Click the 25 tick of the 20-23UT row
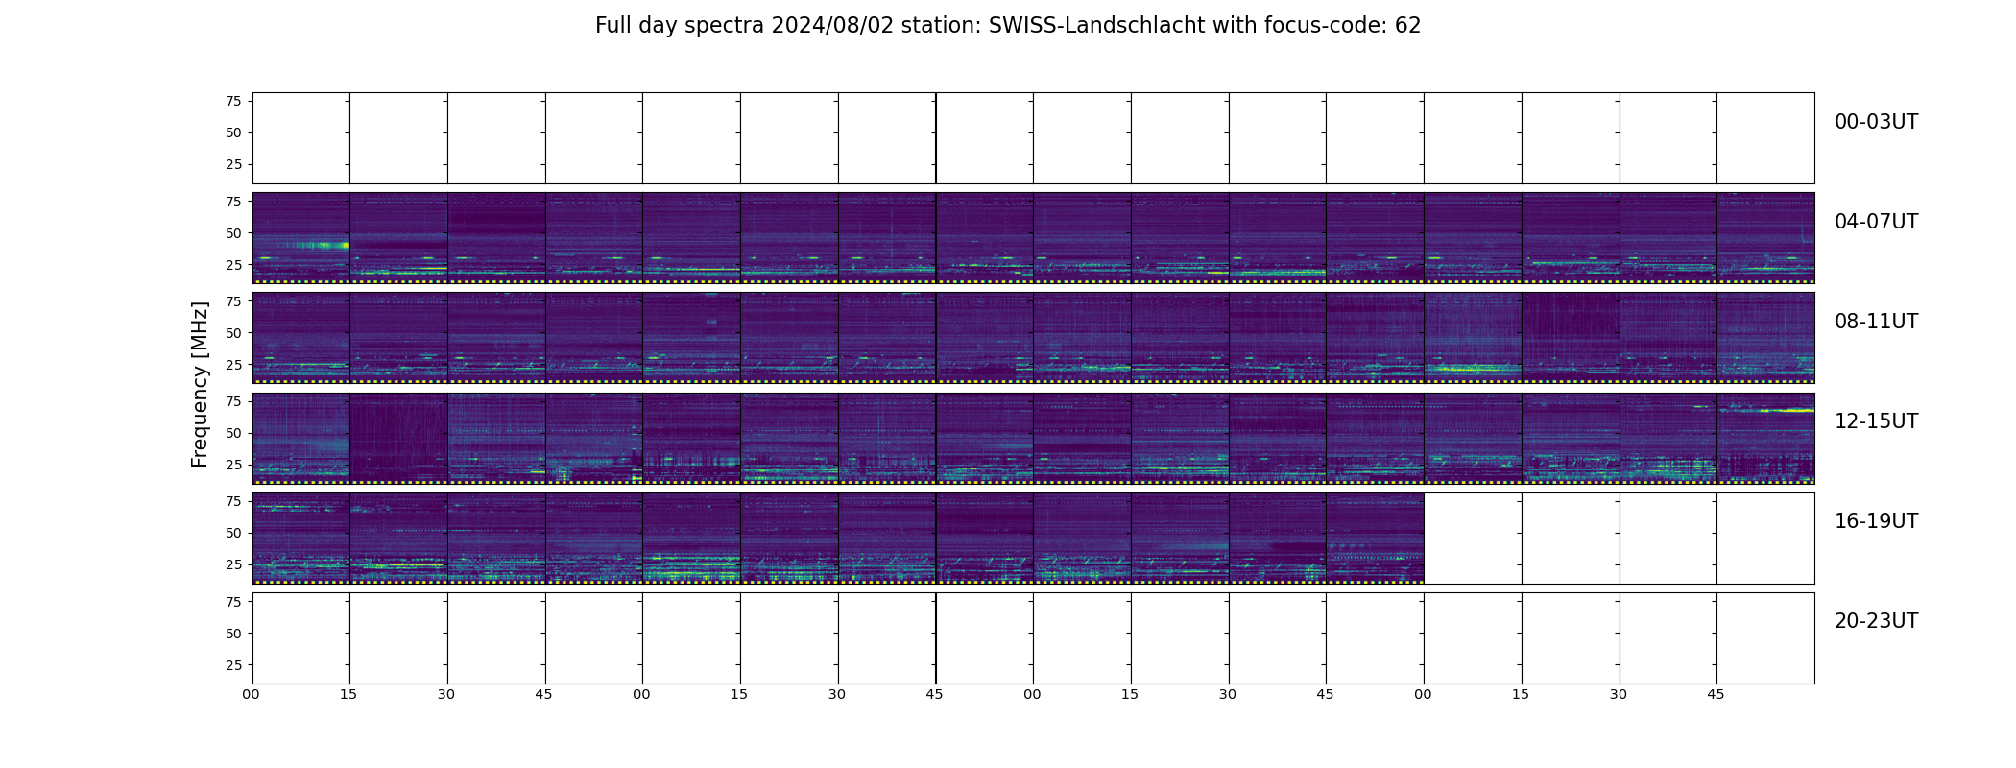The height and width of the screenshot is (768, 2016). point(233,664)
